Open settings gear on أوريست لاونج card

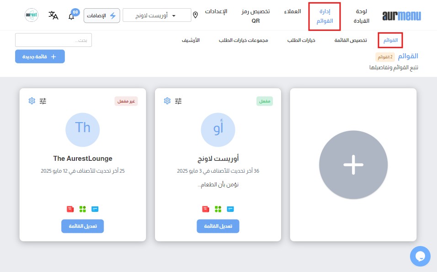[167, 101]
